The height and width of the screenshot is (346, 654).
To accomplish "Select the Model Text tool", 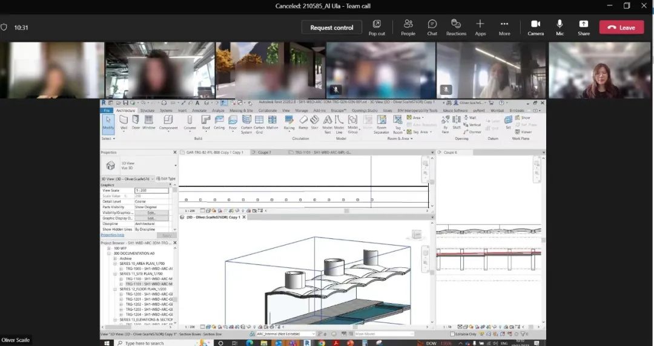I will (328, 124).
